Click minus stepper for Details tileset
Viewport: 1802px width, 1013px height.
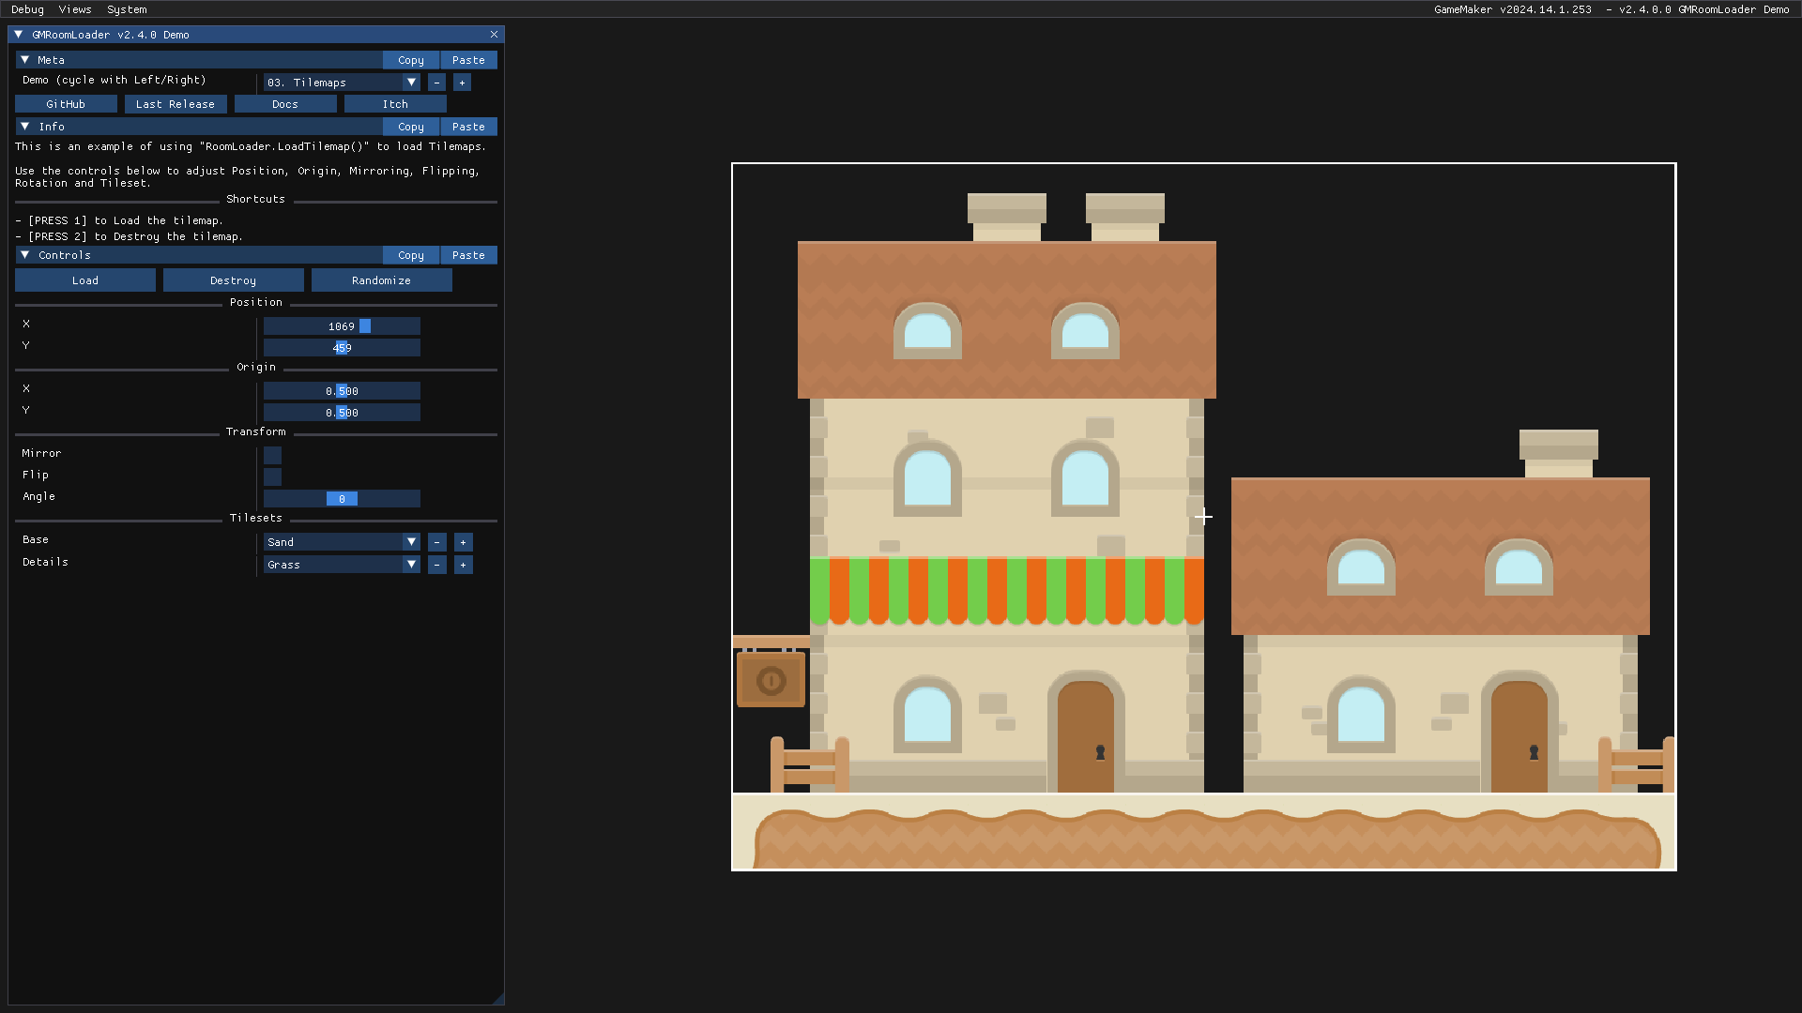(437, 565)
